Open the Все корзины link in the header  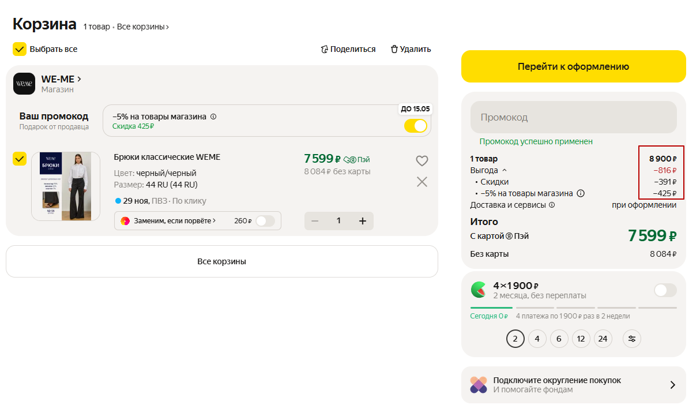coord(143,27)
